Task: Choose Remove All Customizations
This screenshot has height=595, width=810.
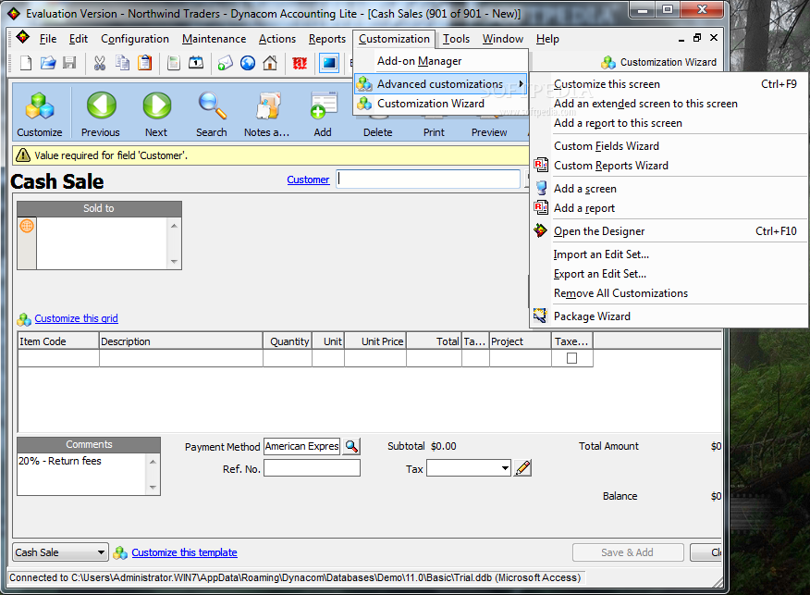Action: [669, 293]
